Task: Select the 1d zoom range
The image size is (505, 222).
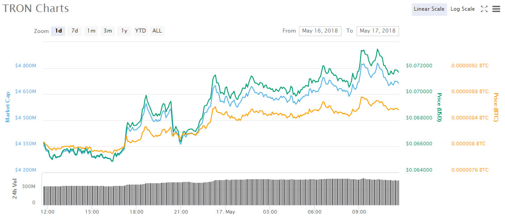Action: point(58,31)
